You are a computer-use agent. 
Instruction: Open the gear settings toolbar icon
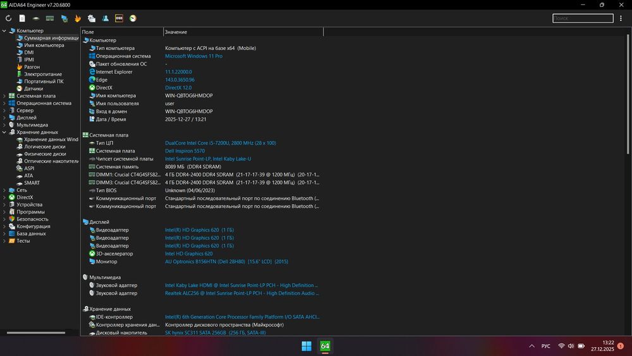click(x=92, y=18)
